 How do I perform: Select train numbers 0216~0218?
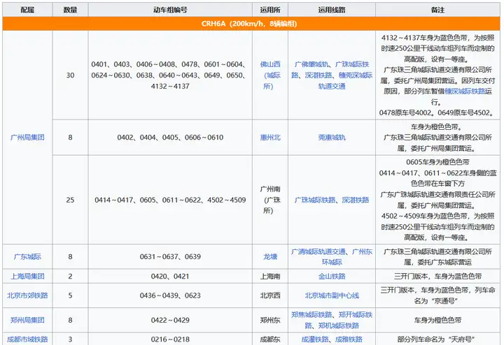tap(170, 339)
